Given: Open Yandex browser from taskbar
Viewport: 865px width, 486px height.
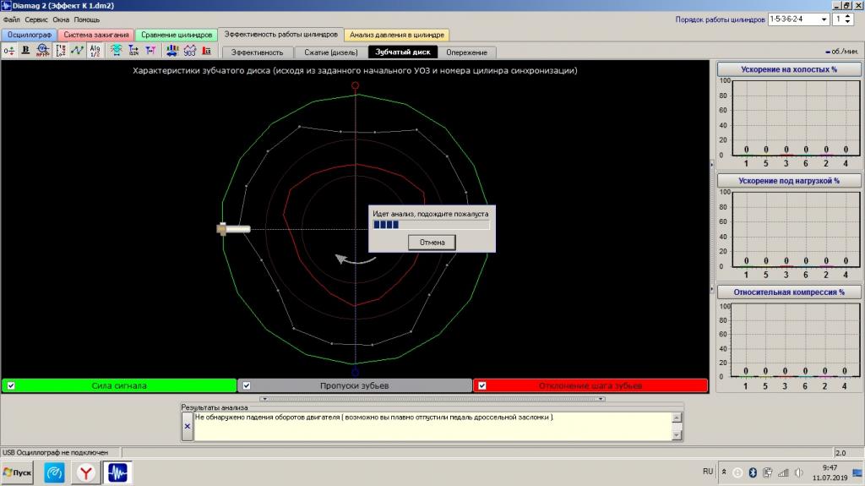Looking at the screenshot, I should coord(85,472).
